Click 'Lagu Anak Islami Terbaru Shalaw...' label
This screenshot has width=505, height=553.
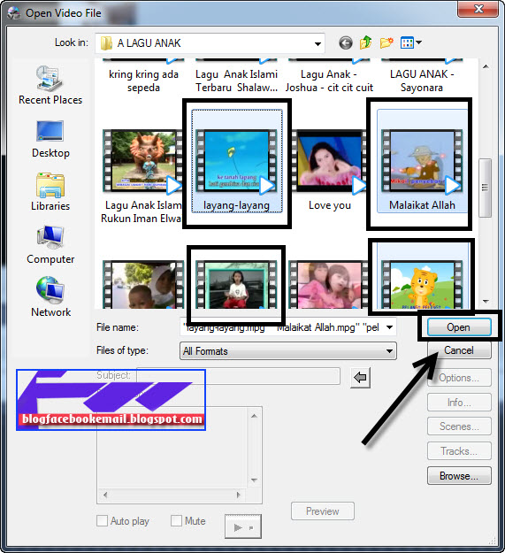236,81
